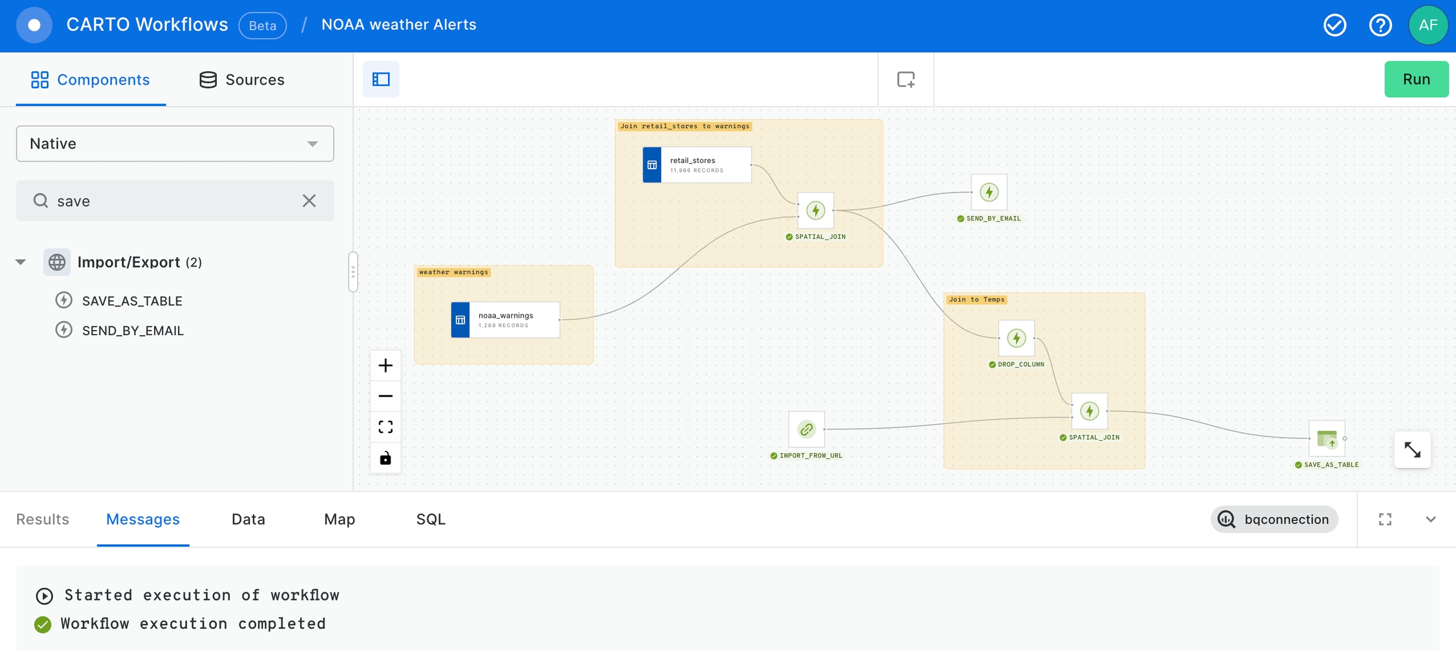
Task: Open the AF user avatar menu
Action: click(1428, 25)
